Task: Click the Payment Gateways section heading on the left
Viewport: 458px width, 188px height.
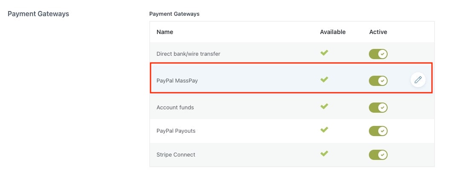Action: tap(38, 14)
